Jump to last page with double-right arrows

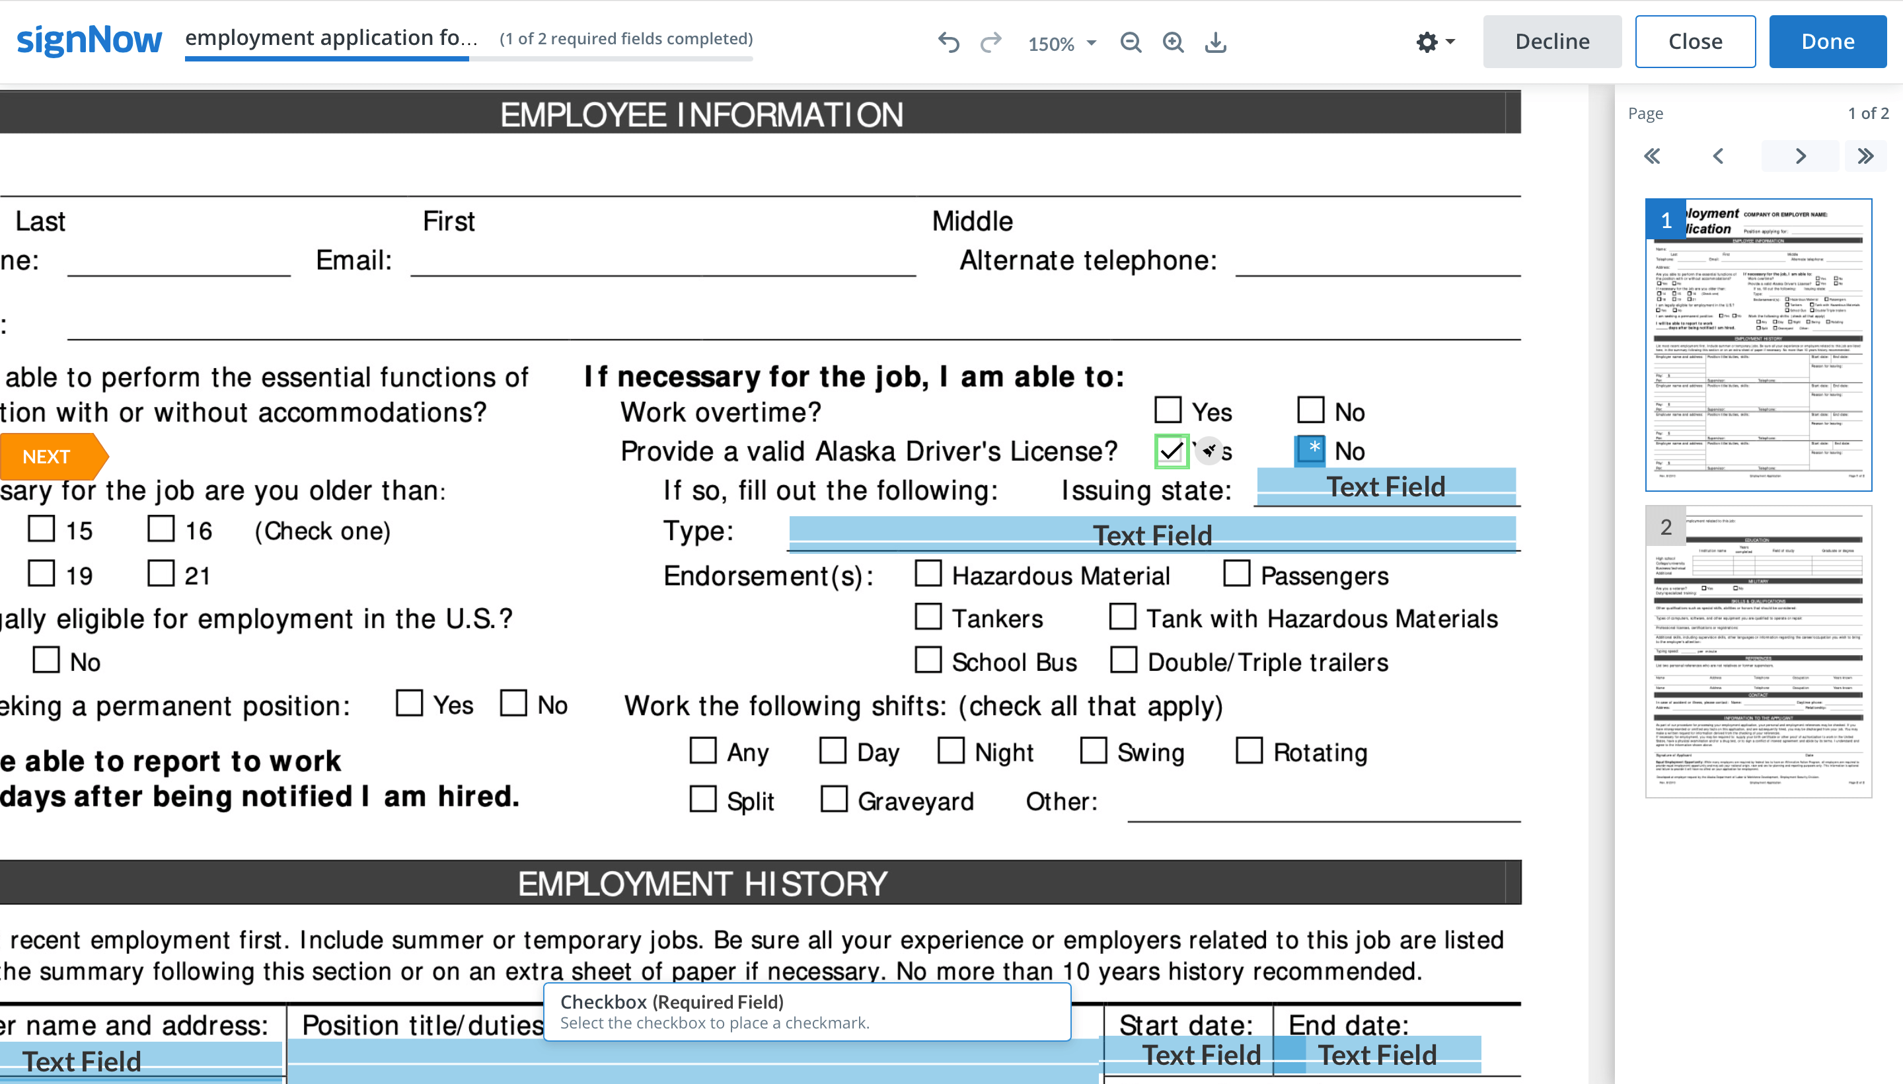1865,157
